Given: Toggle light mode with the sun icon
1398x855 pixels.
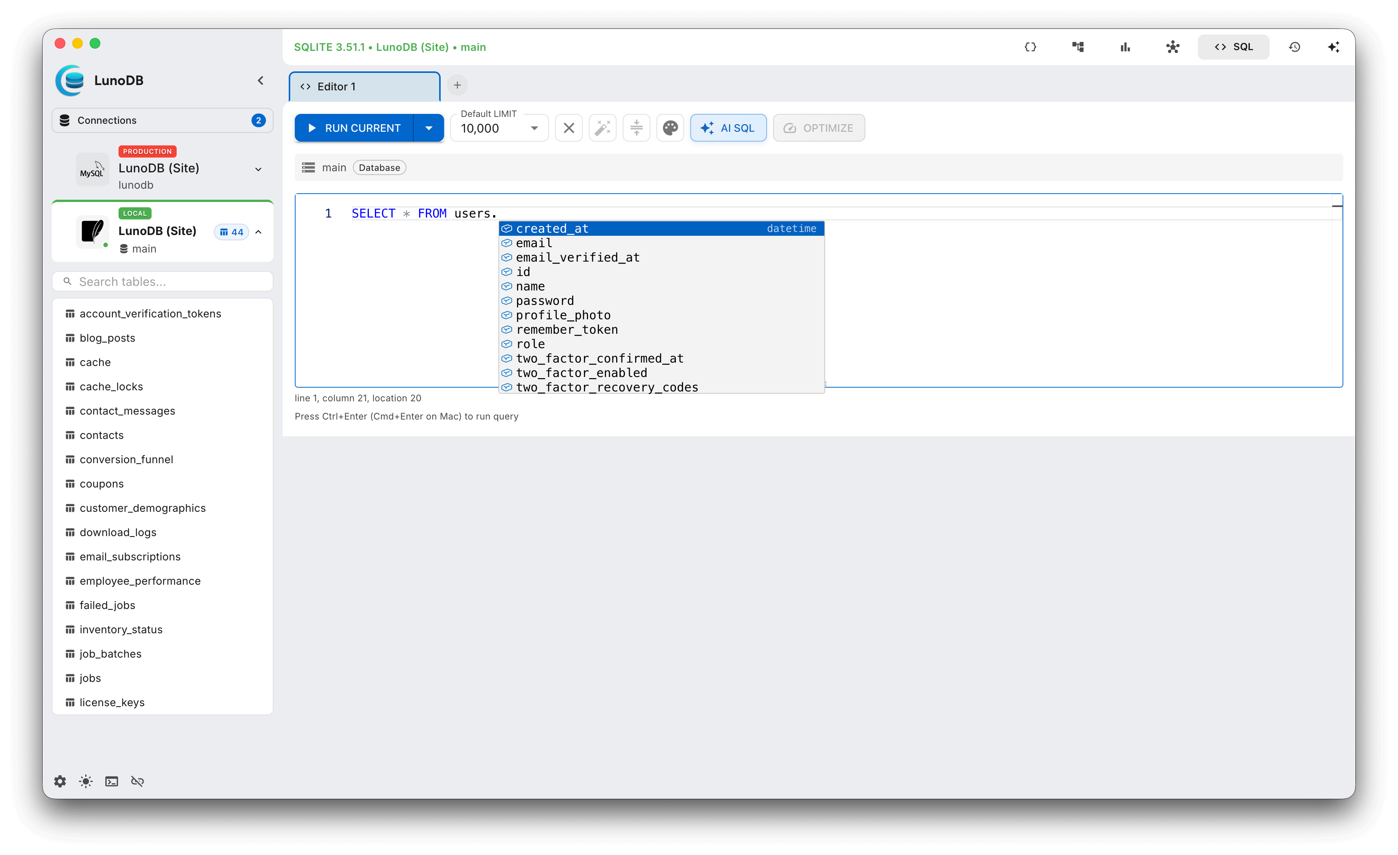Looking at the screenshot, I should coord(86,781).
